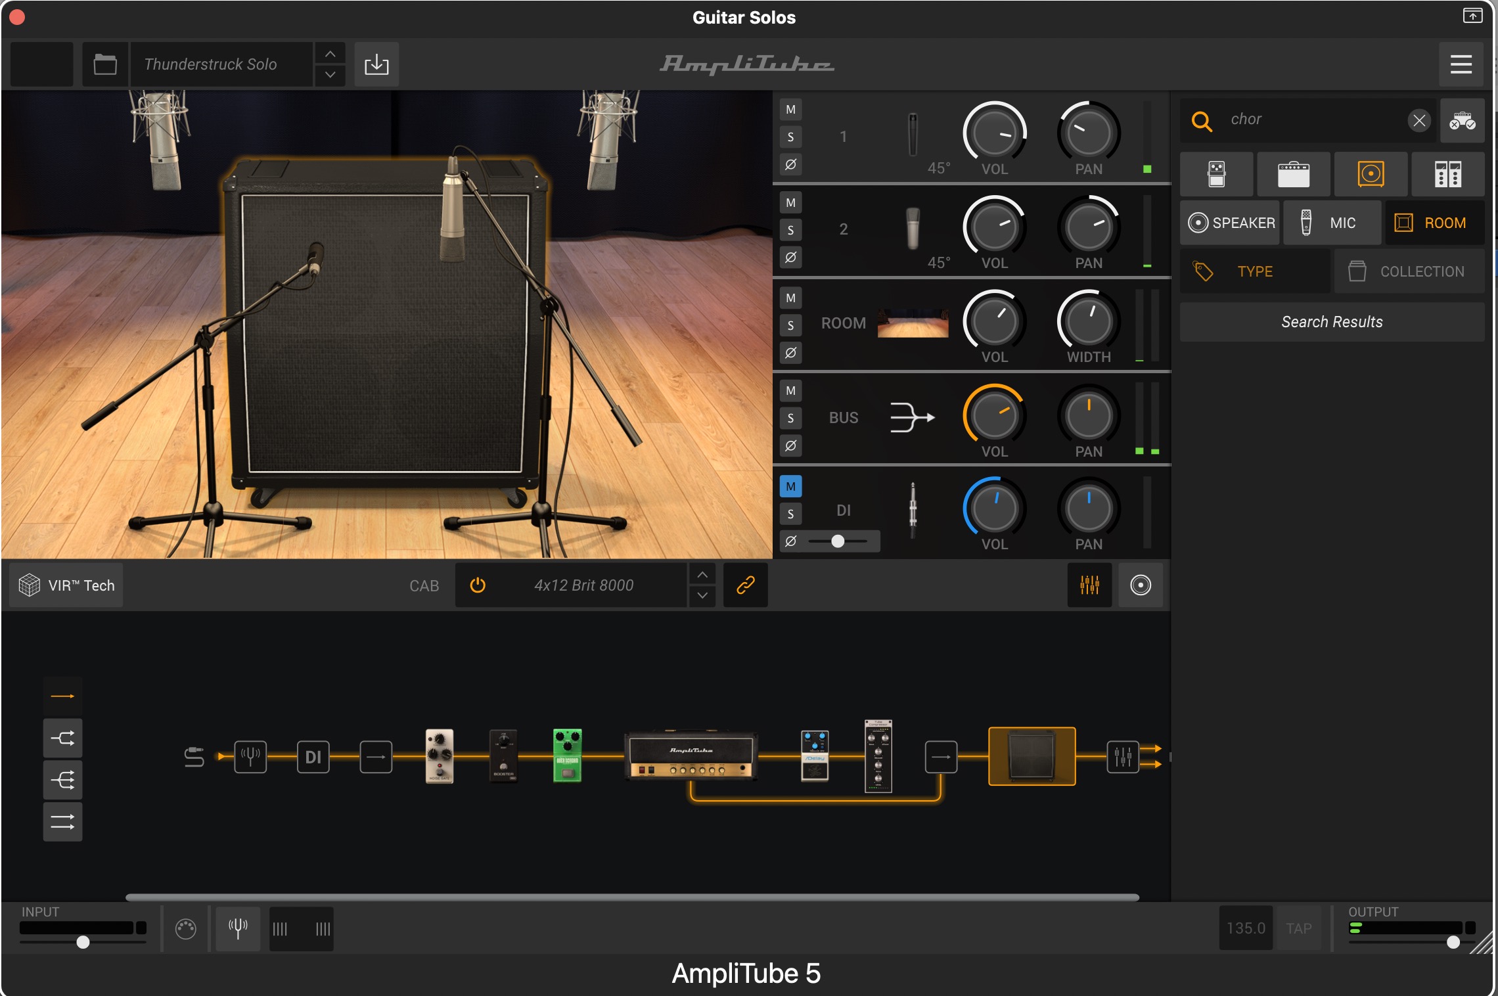Screen dimensions: 1498x996
Task: Toggle the amp-cab link icon
Action: point(746,585)
